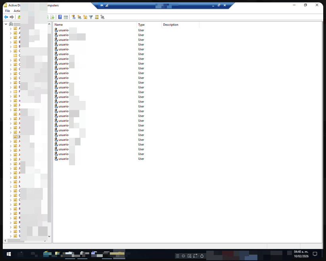326x261 pixels.
Task: Open the File menu
Action: coord(8,11)
